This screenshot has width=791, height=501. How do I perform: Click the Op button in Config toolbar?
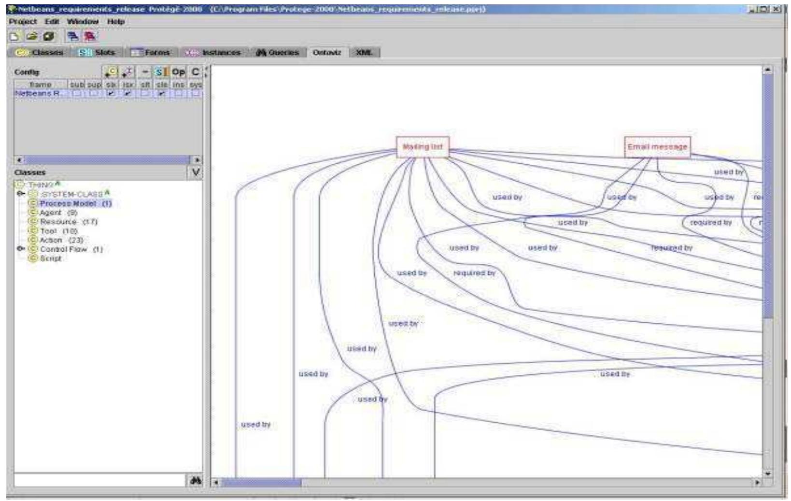click(178, 72)
